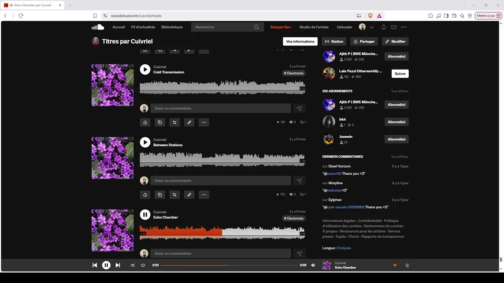Pause Echo Chamber from its track row
Screen dimensions: 504x283
[145, 215]
